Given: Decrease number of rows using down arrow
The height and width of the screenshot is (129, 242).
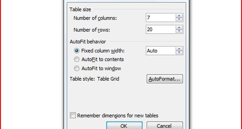Looking at the screenshot, I should (x=179, y=31).
